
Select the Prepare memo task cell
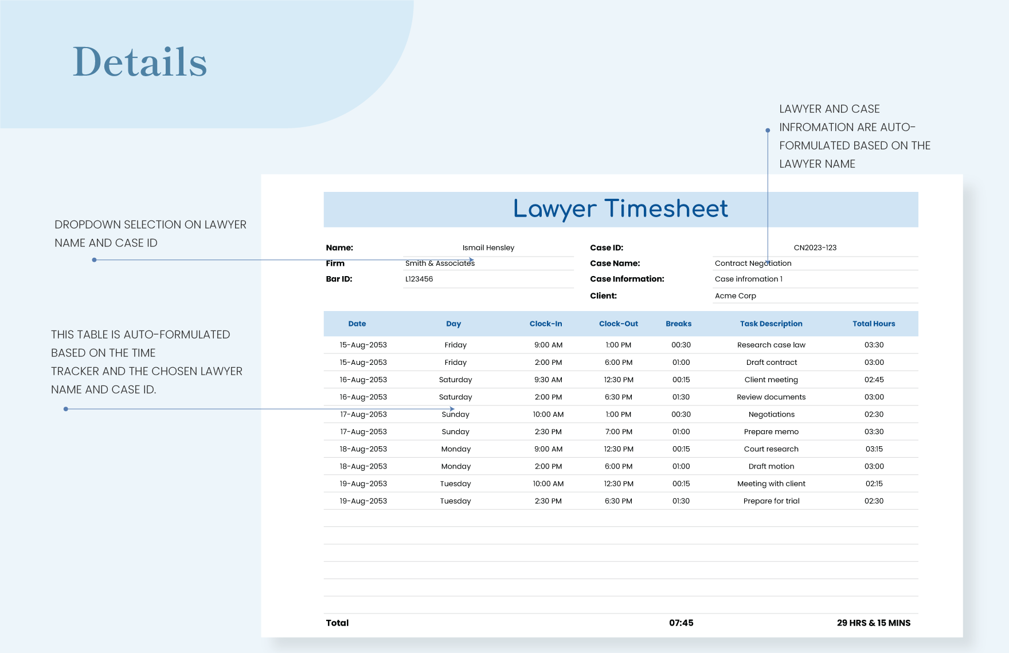click(x=771, y=431)
